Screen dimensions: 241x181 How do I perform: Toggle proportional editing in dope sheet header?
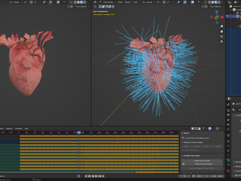click(x=217, y=129)
